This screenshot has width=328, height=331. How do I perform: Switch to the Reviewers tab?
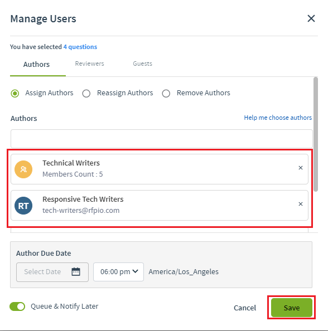click(x=89, y=64)
